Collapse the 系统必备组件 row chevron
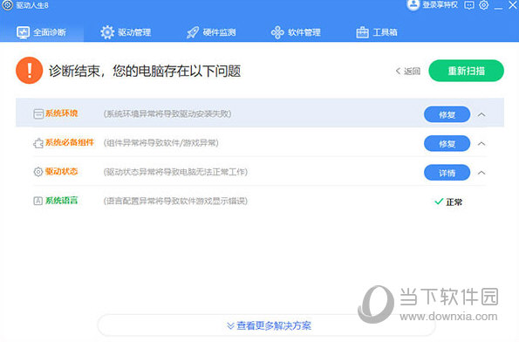The image size is (519, 342). click(481, 144)
